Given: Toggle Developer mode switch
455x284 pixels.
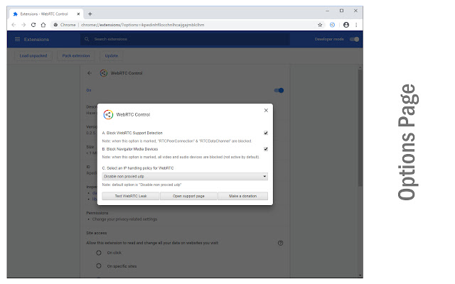Looking at the screenshot, I should 355,39.
